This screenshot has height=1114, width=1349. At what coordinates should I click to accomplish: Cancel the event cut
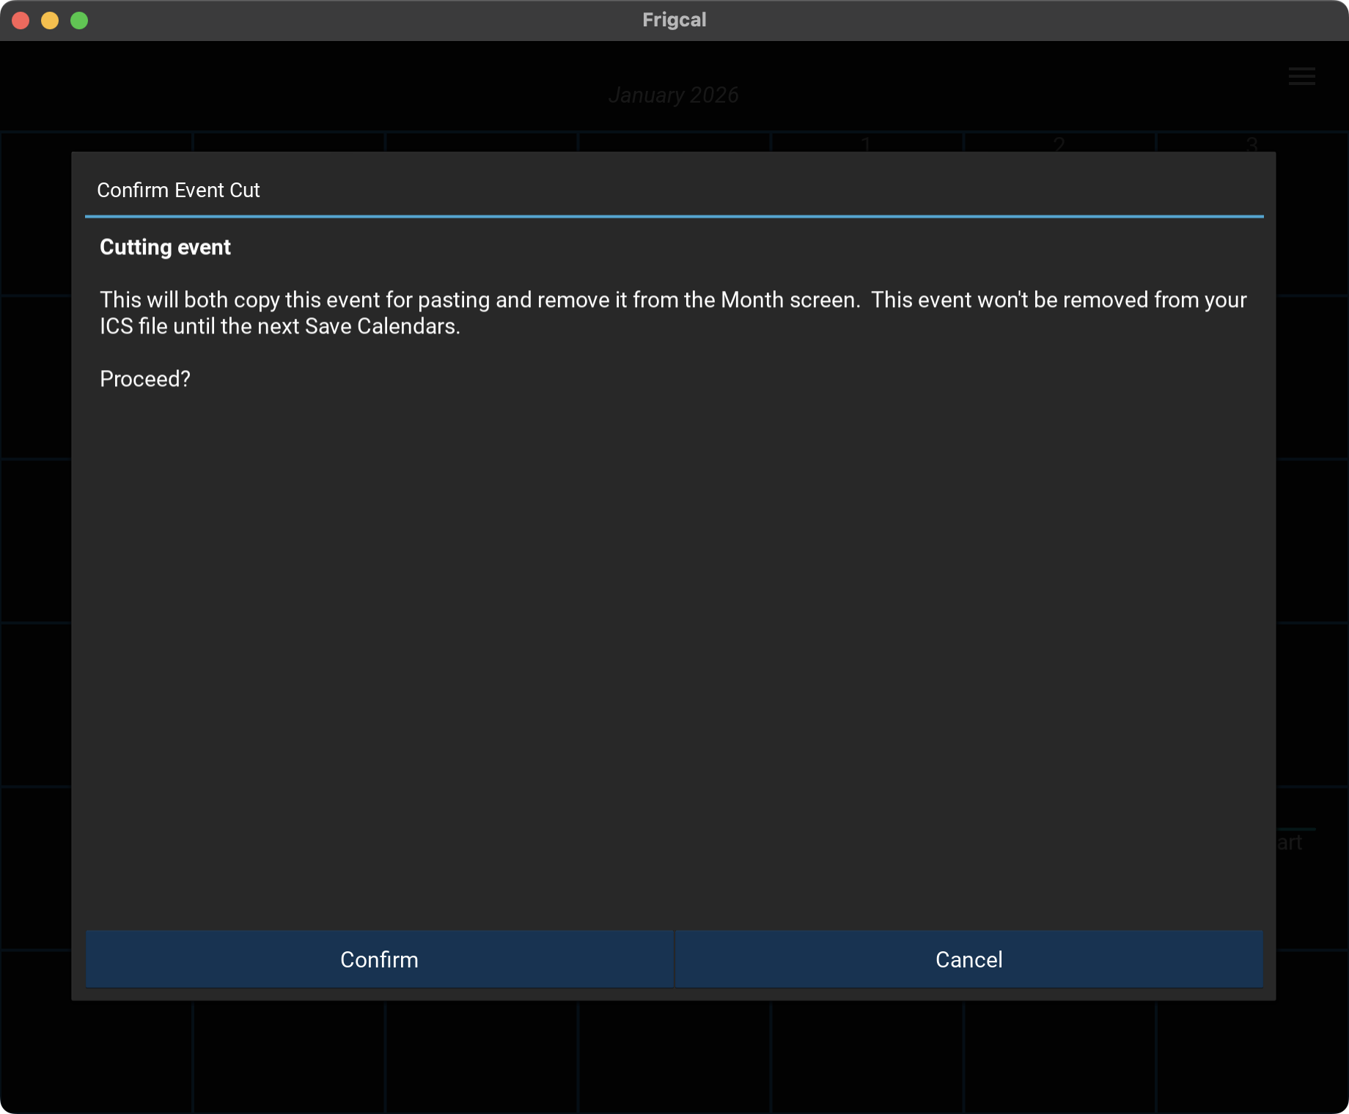tap(968, 959)
